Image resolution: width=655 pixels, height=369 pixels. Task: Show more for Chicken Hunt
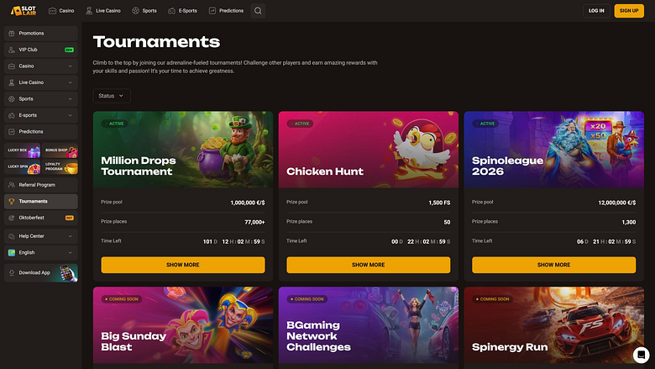(369, 265)
